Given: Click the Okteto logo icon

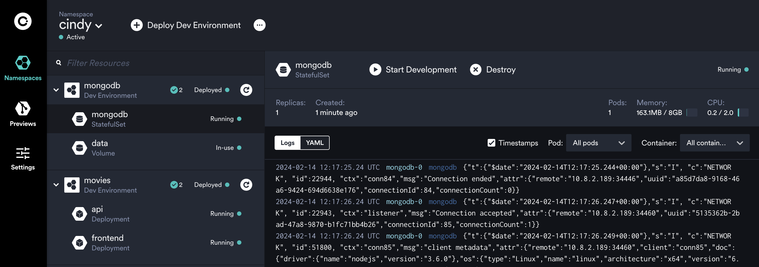Looking at the screenshot, I should pyautogui.click(x=23, y=21).
